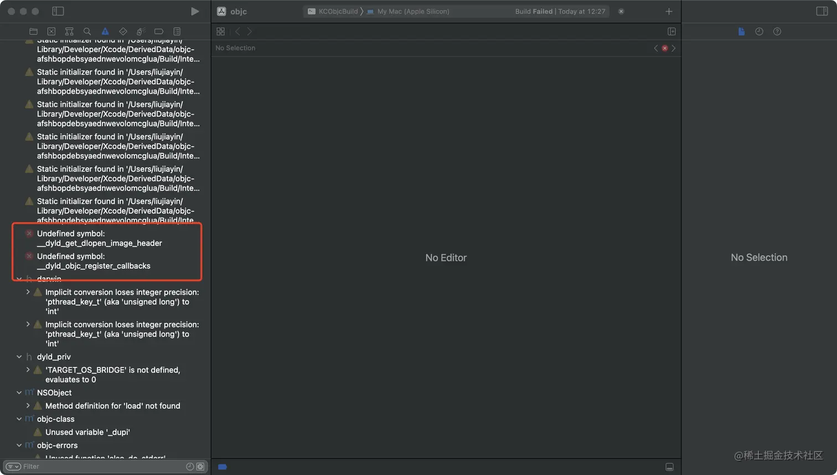Toggle the left navigator sidebar
The image size is (837, 475).
[x=58, y=11]
